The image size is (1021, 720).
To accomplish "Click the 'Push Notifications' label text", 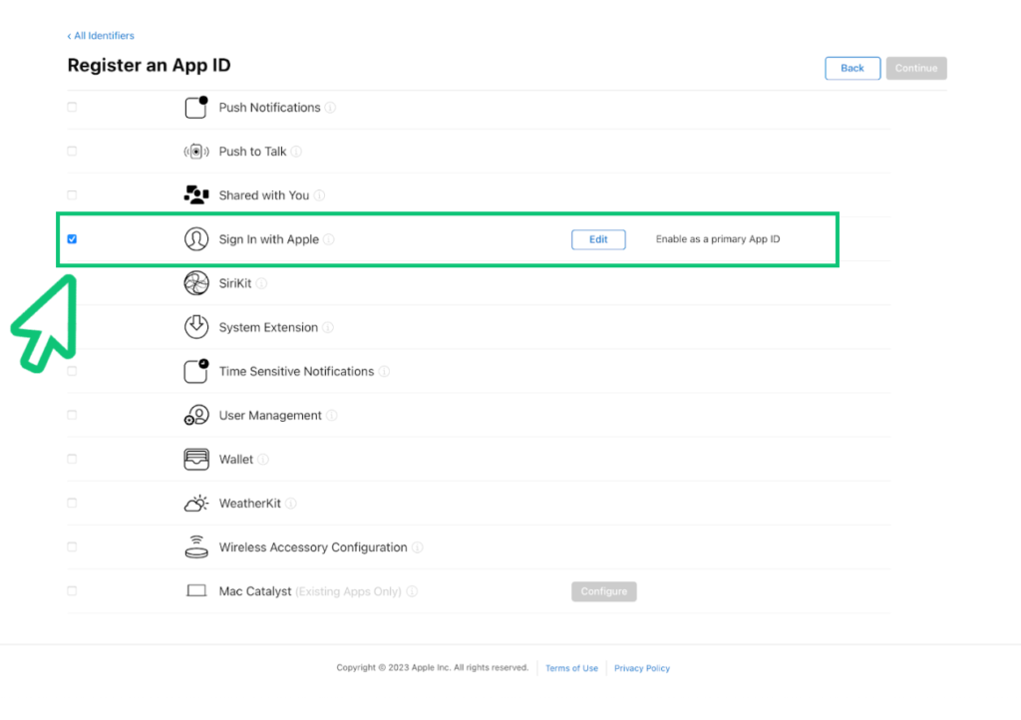I will (269, 108).
